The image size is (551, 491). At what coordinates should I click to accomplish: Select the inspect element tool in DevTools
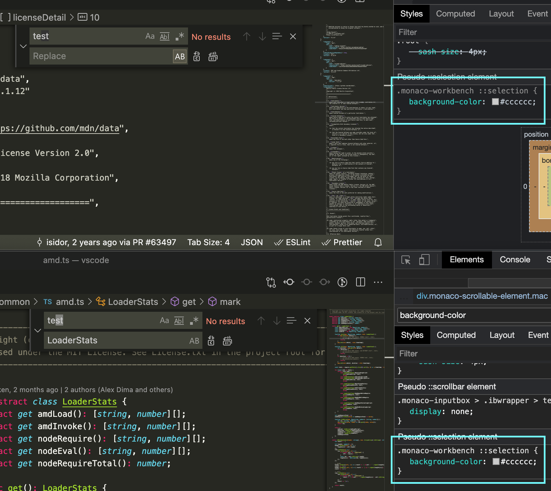[x=406, y=260]
